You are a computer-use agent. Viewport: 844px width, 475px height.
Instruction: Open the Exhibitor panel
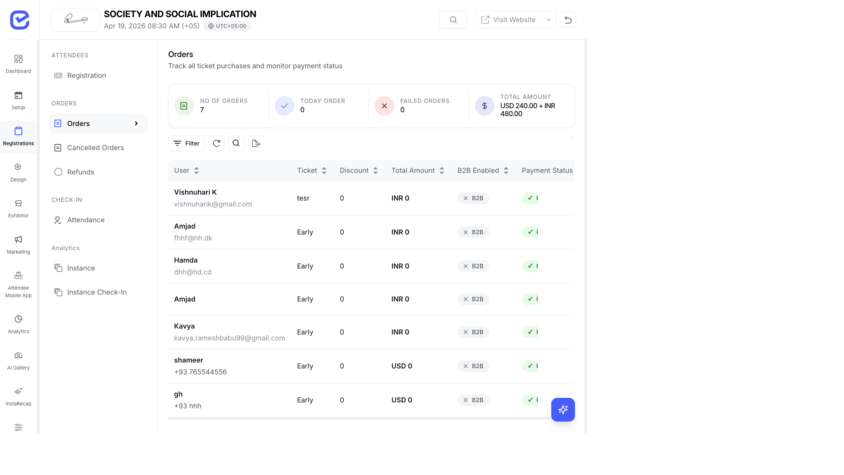18,208
